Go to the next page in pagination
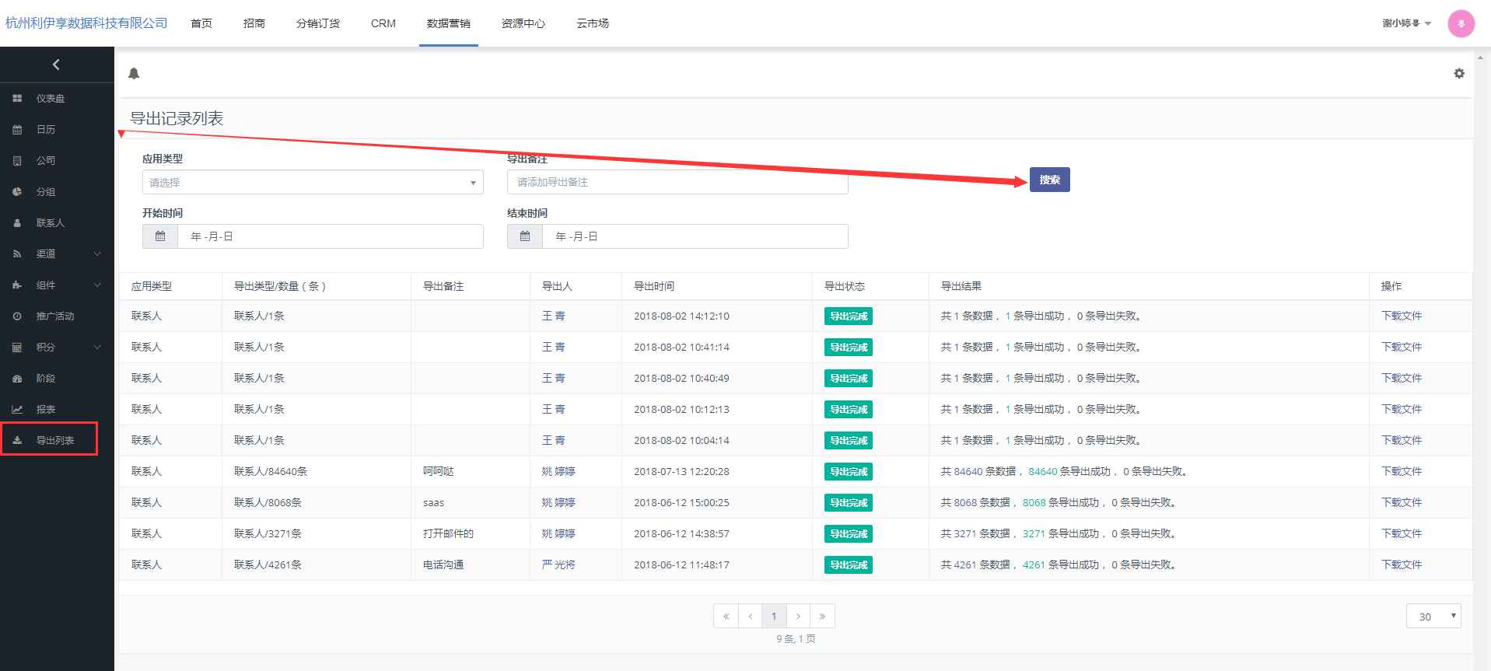Screen dimensions: 1491x671 [798, 616]
